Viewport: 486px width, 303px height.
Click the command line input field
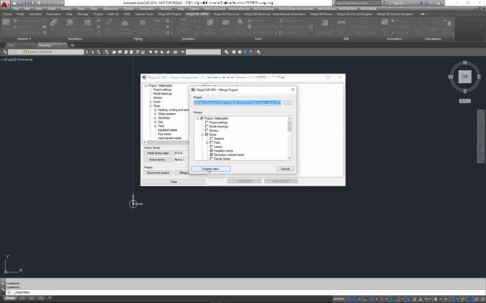point(245,292)
